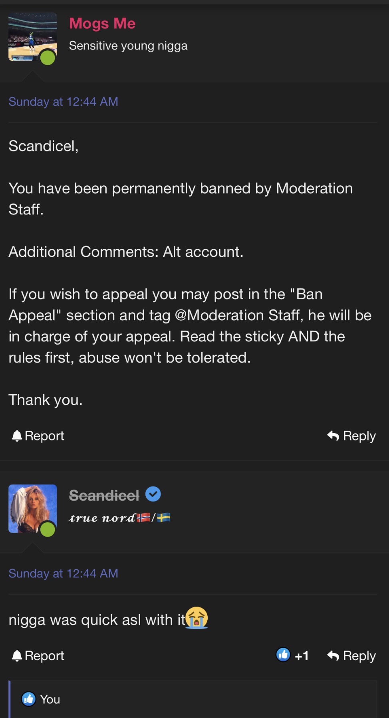Open the first post's Sunday 12:44 AM timestamp

coord(63,102)
